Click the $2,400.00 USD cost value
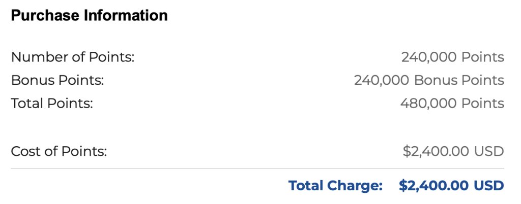 [x=453, y=151]
